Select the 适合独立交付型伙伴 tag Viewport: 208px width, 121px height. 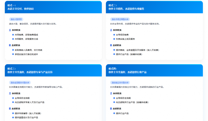coord(120,83)
